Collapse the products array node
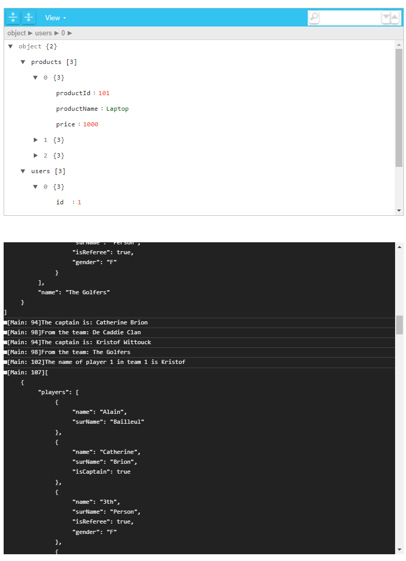The height and width of the screenshot is (561, 406). click(23, 62)
